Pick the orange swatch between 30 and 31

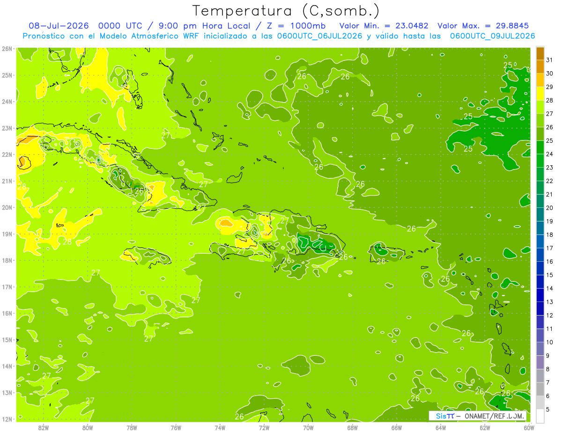[540, 67]
